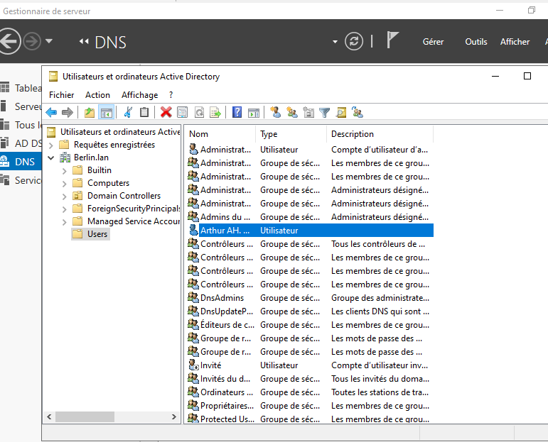Open the Gérer menu in Server Manager
The image size is (548, 442).
point(433,42)
